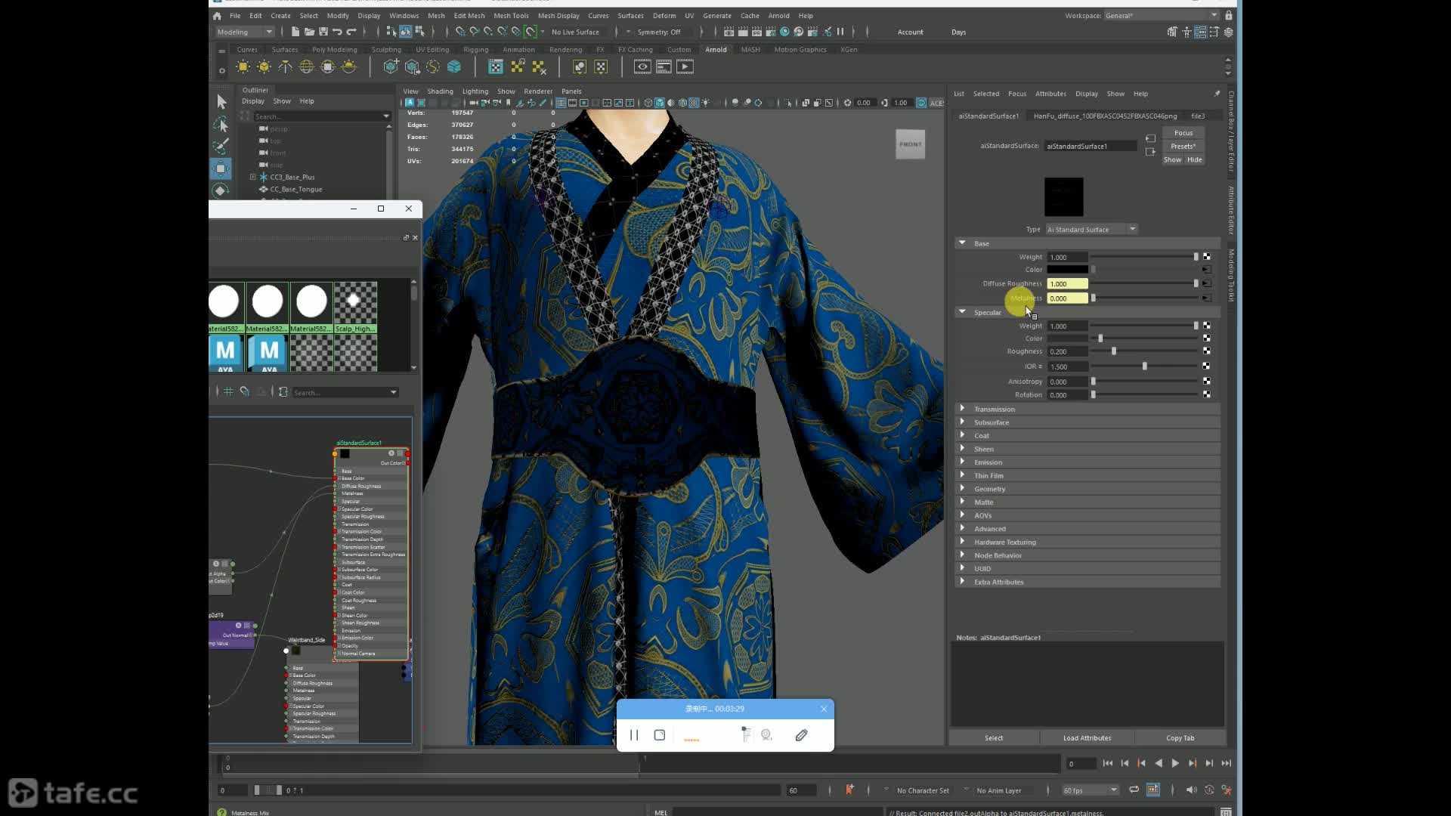This screenshot has width=1451, height=816.
Task: Click the Undo arrow icon
Action: (x=337, y=32)
